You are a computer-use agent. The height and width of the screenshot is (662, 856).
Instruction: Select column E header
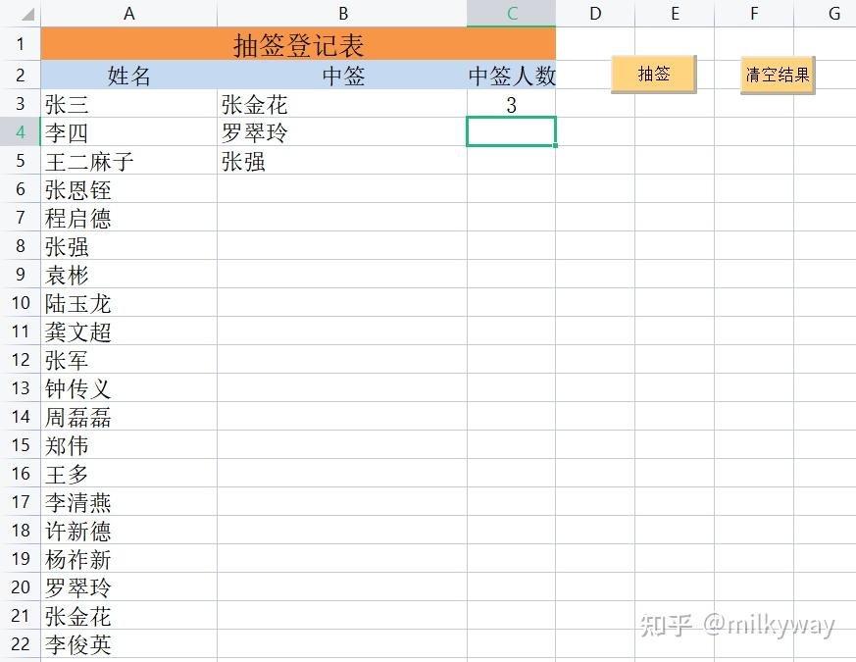pos(675,13)
